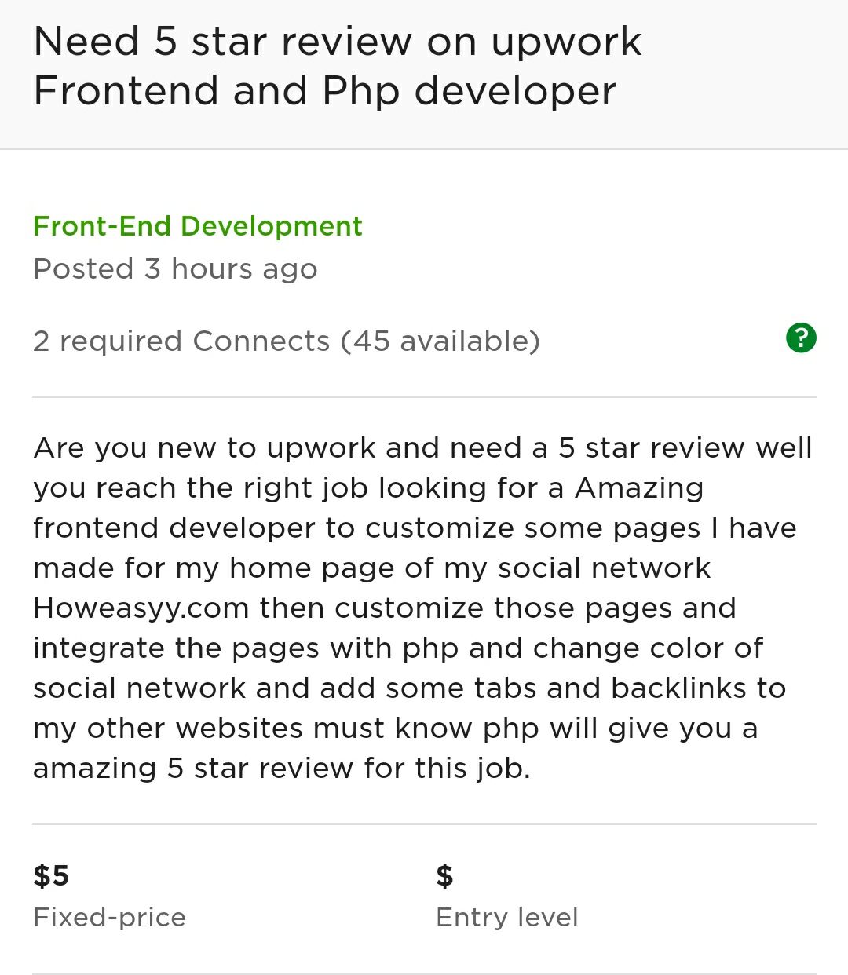Select the "Frontend and Php developer" title line
The width and height of the screenshot is (848, 975).
coord(324,91)
